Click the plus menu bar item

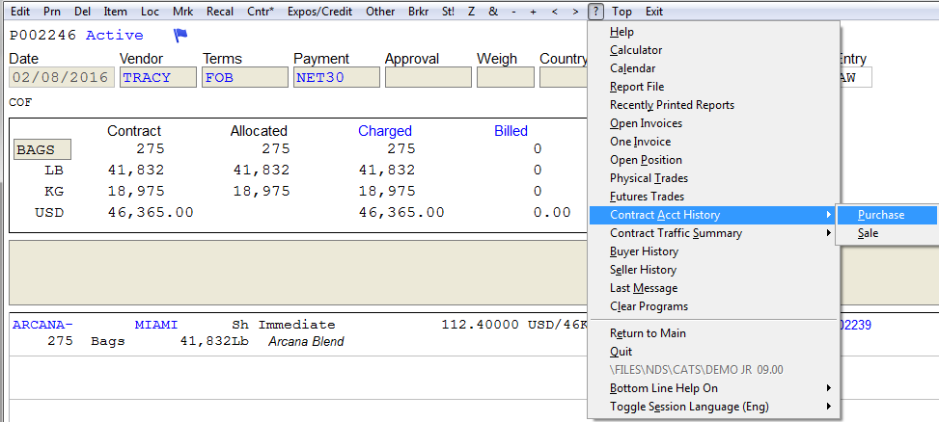click(534, 12)
